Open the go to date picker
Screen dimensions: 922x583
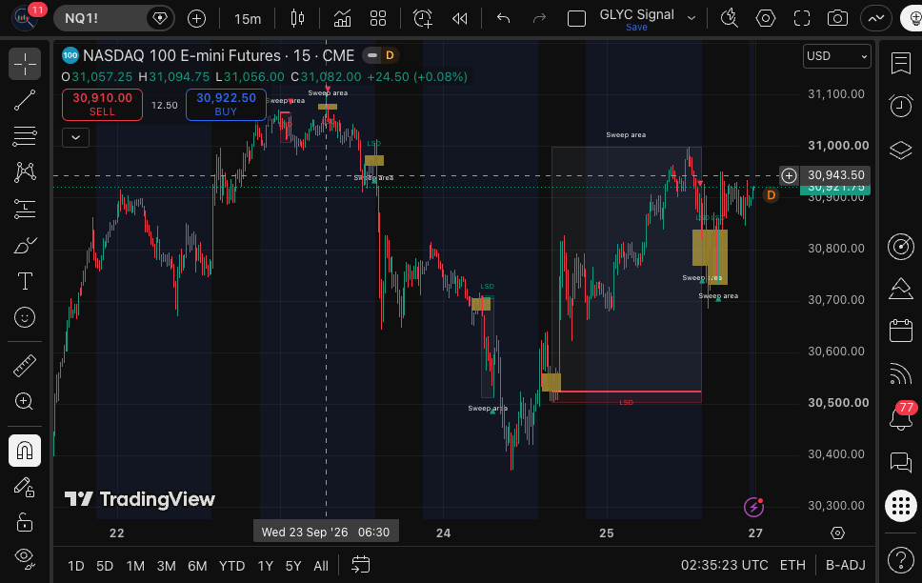coord(360,565)
